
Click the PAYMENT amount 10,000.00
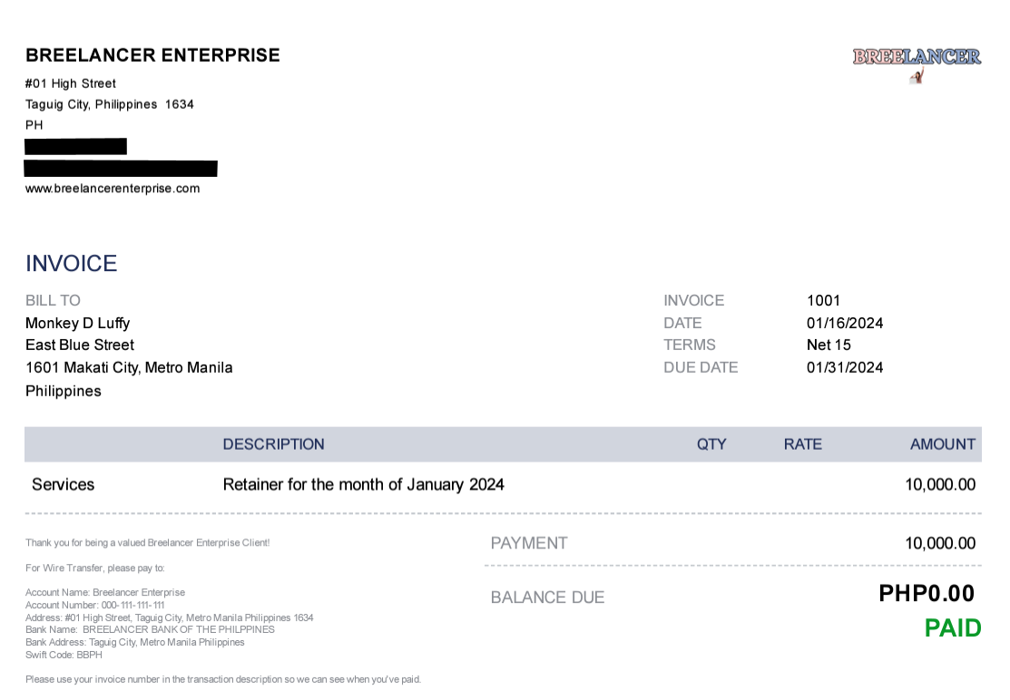click(x=939, y=543)
